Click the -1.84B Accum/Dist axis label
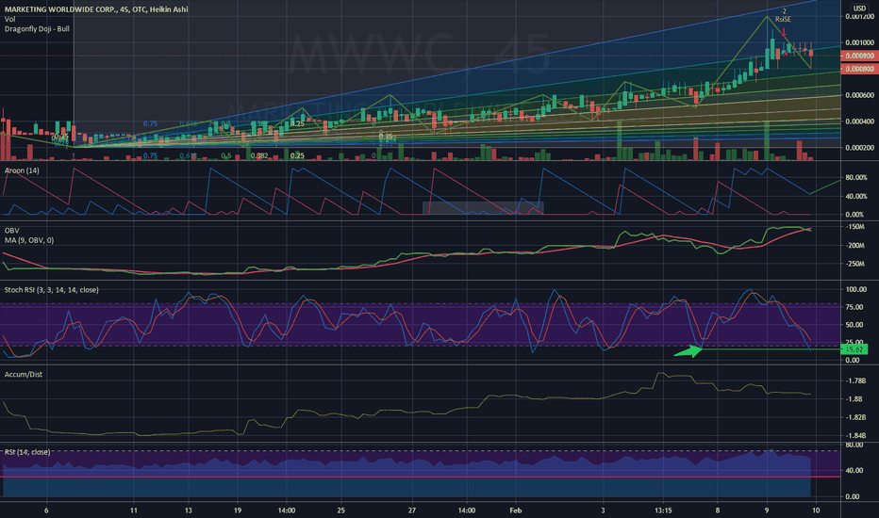This screenshot has width=879, height=518. 855,436
